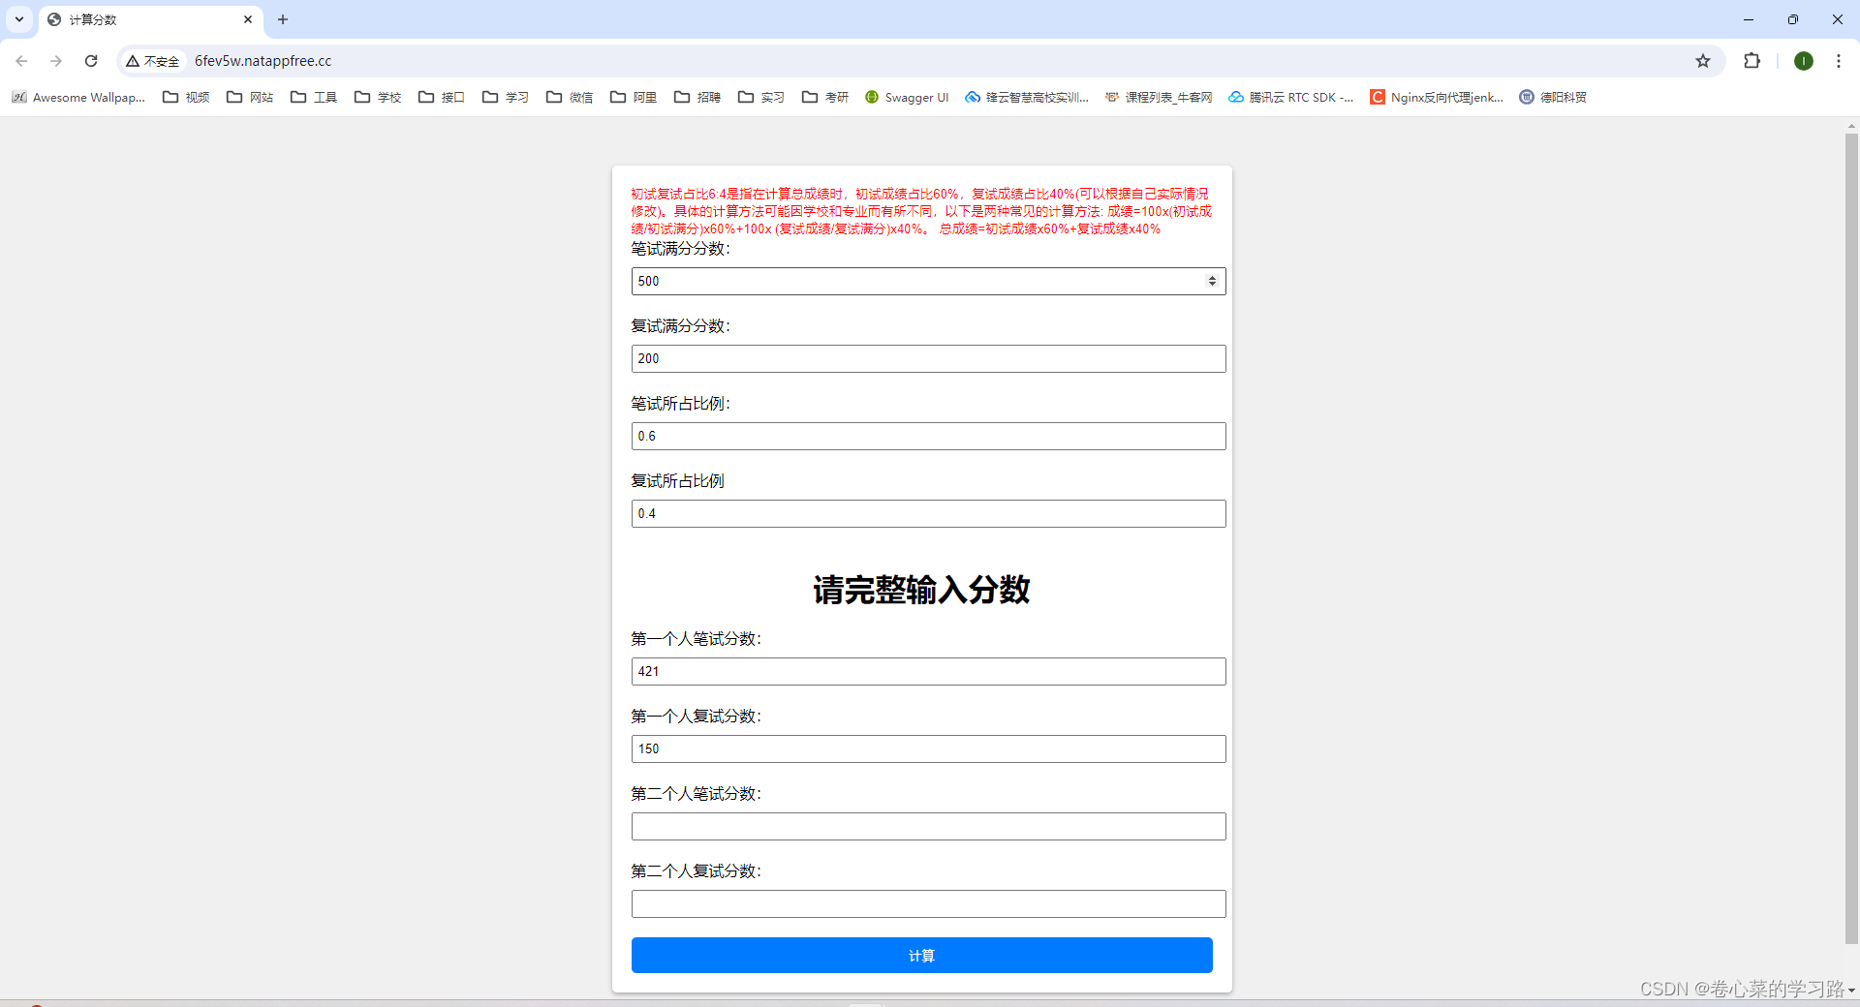This screenshot has width=1860, height=1007.
Task: Click the scrollbar down arrow
Action: click(x=1851, y=991)
